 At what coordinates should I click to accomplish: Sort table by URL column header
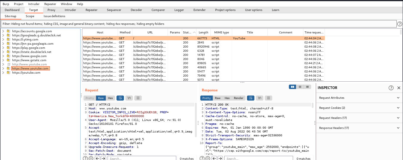(x=150, y=32)
